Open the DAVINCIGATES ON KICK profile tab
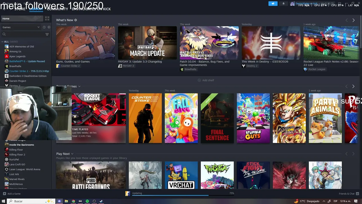Screen dimensions: 362x204 (91, 9)
